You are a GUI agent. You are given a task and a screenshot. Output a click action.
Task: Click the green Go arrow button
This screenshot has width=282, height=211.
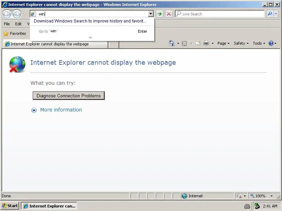coord(160,14)
